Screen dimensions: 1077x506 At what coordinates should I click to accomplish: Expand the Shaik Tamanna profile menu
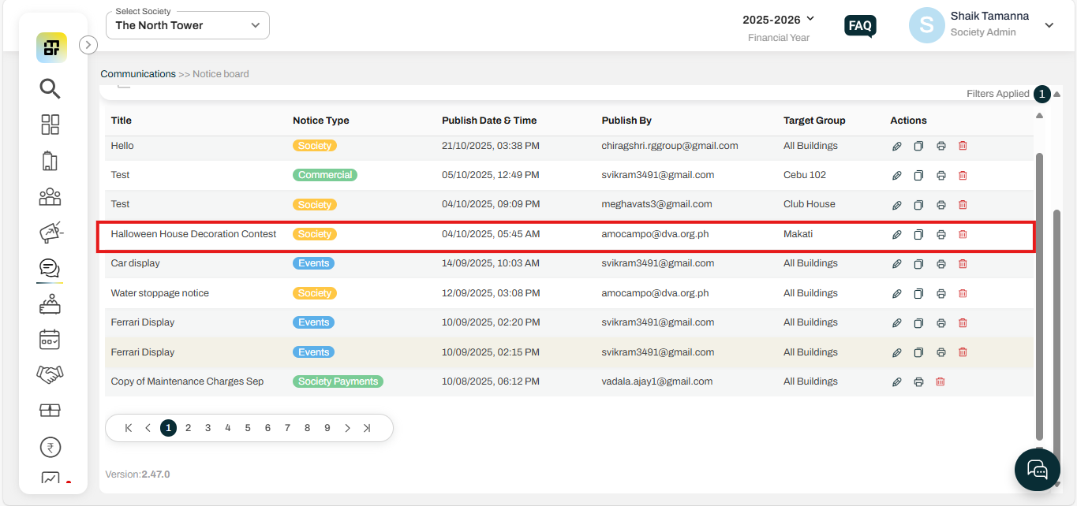[x=1049, y=25]
